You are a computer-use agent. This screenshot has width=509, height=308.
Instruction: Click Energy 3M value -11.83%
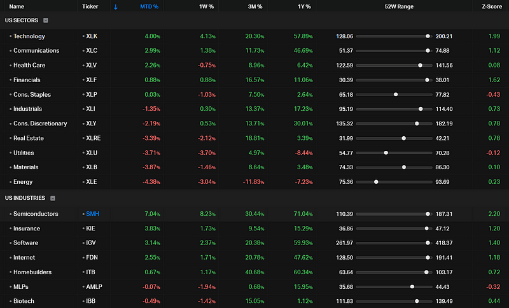point(253,182)
